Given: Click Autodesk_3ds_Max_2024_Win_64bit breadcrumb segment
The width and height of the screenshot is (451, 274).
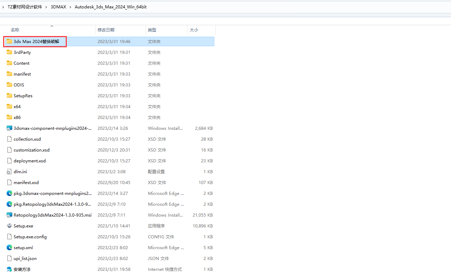Looking at the screenshot, I should coord(110,7).
